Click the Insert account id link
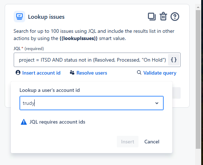This screenshot has height=165, width=203. pos(41,73)
